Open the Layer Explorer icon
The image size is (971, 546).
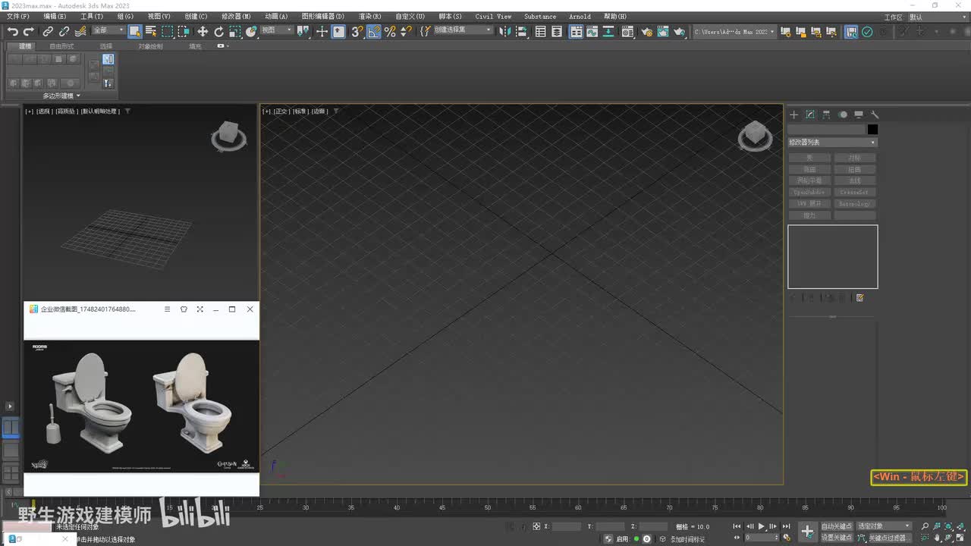557,32
